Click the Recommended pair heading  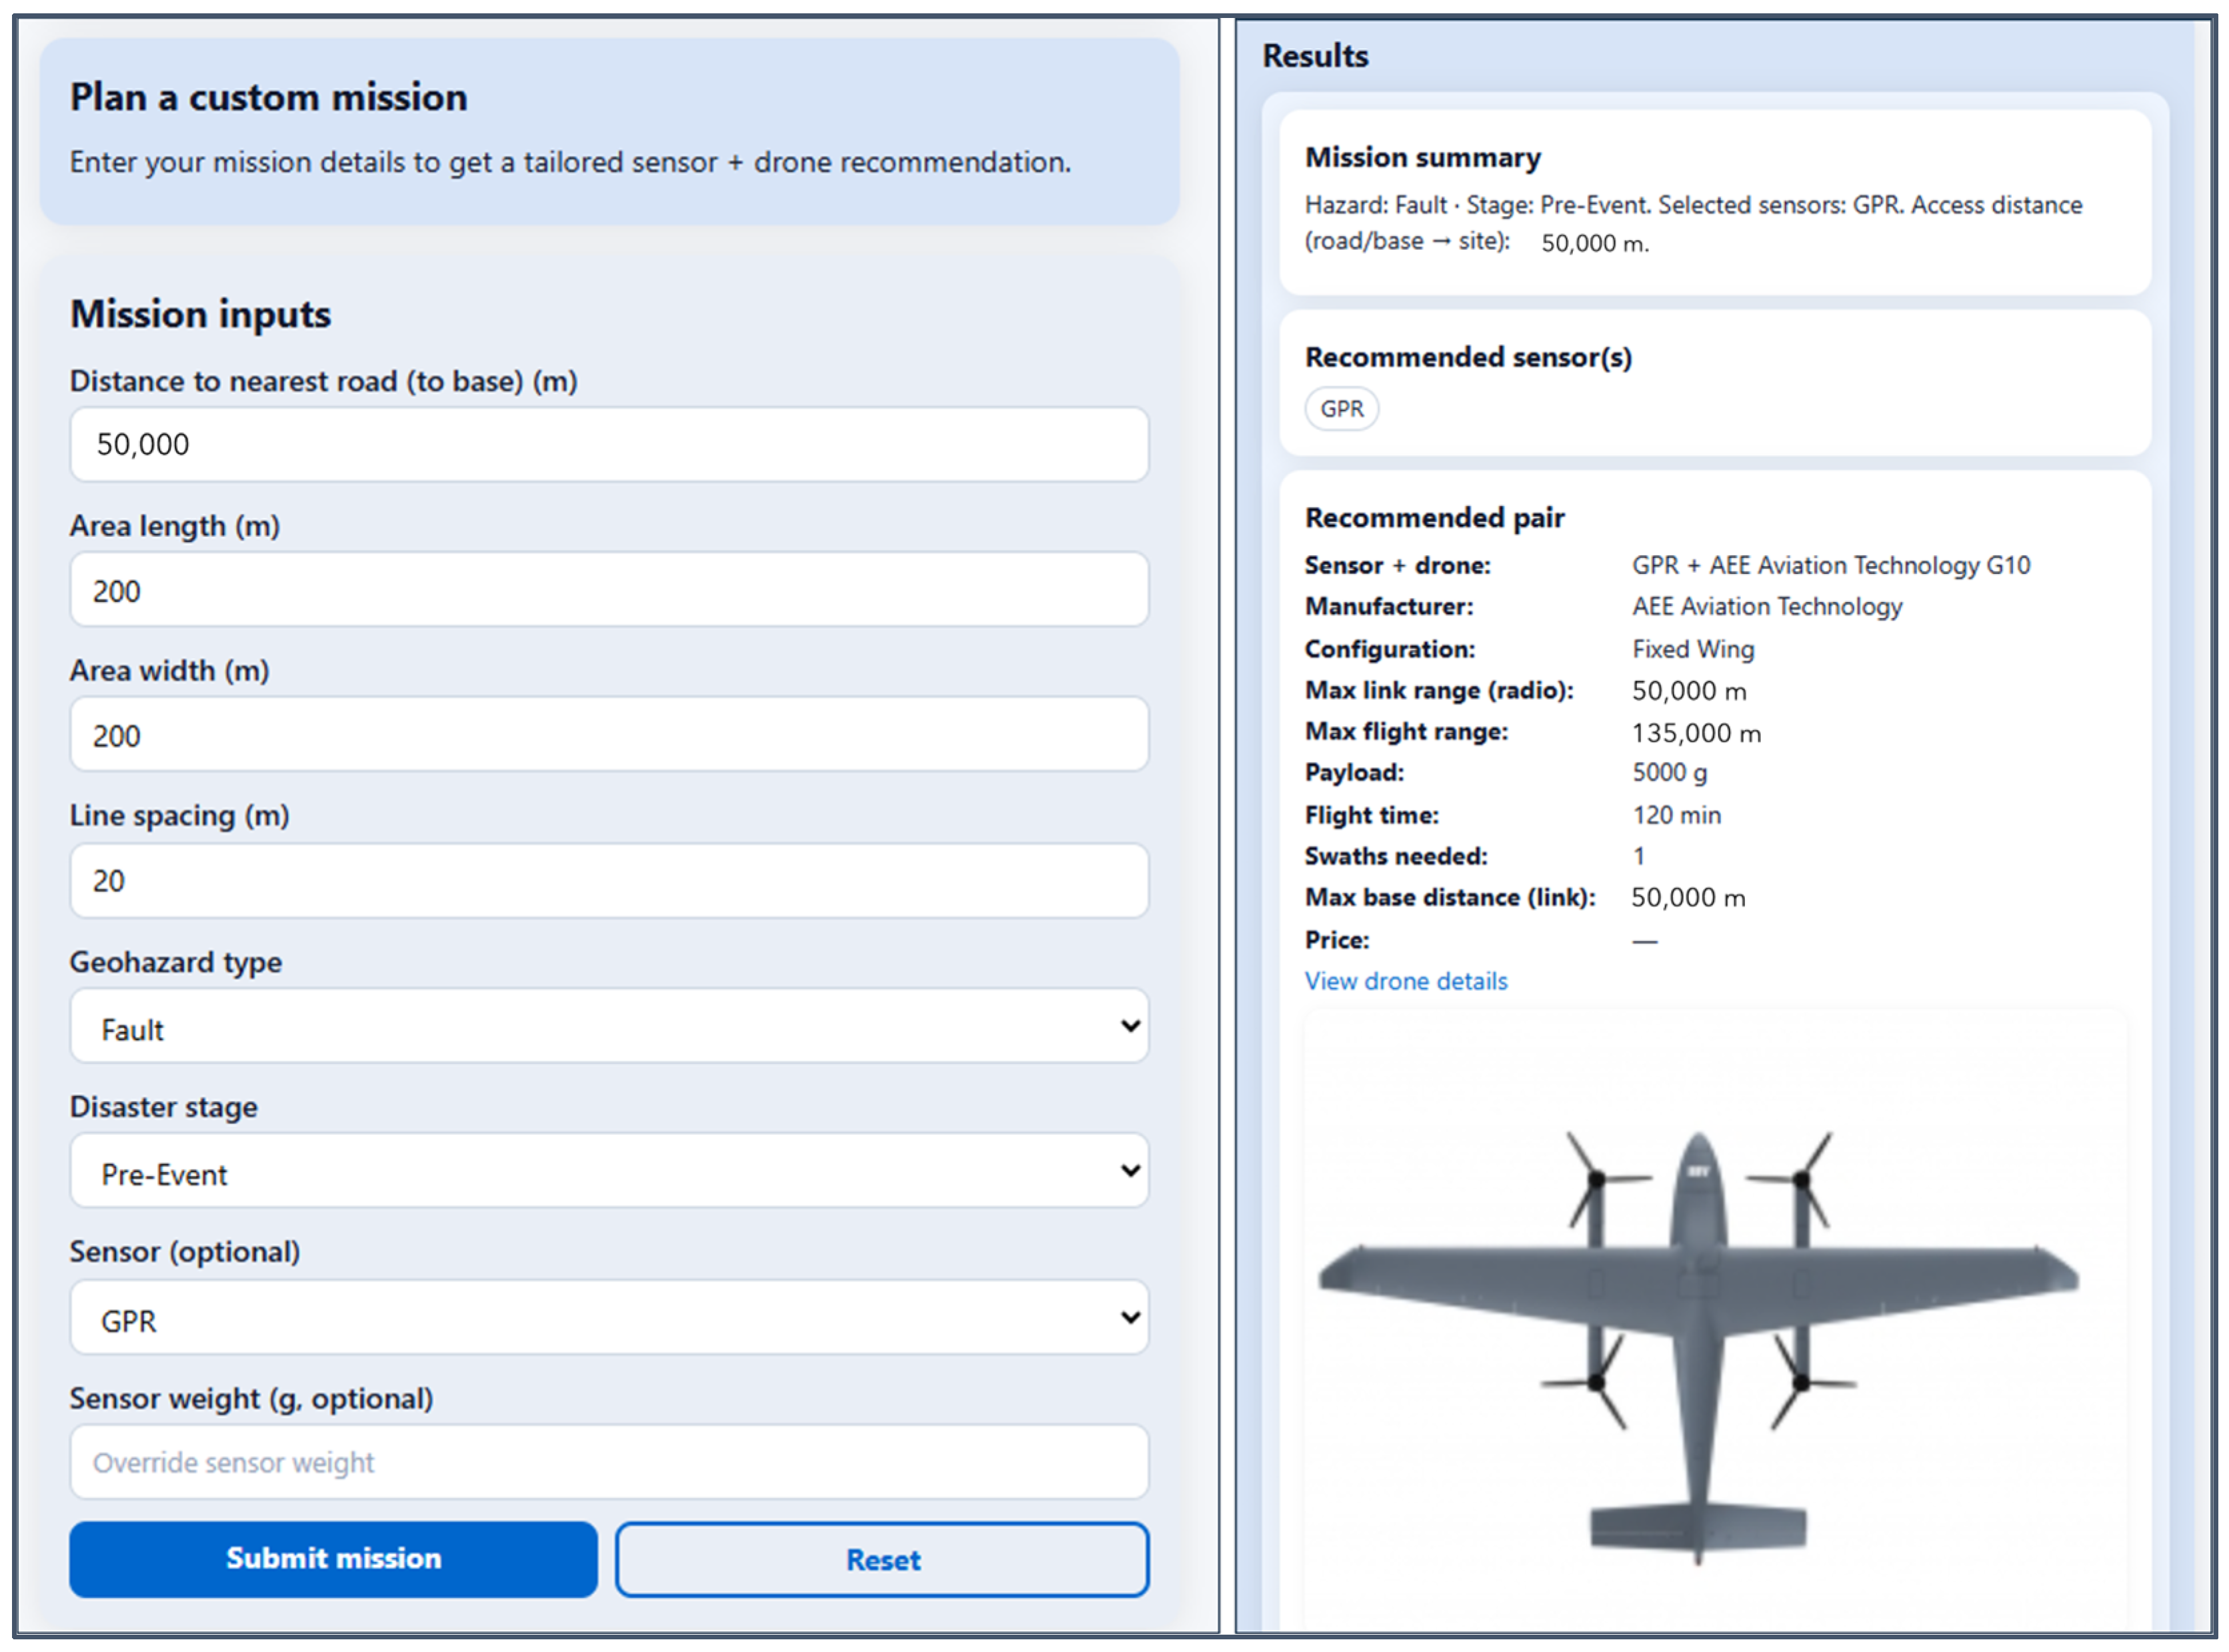1434,518
